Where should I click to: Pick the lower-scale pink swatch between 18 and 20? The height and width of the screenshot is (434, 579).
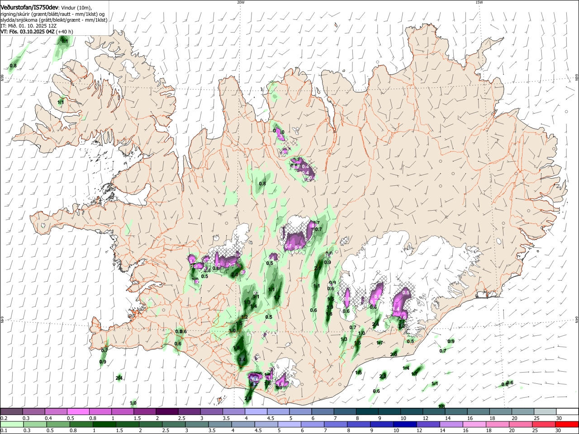pos(498,424)
